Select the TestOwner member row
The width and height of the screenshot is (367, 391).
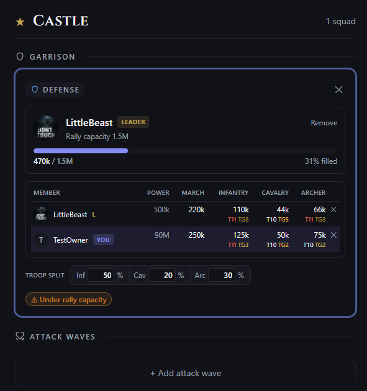coord(186,240)
